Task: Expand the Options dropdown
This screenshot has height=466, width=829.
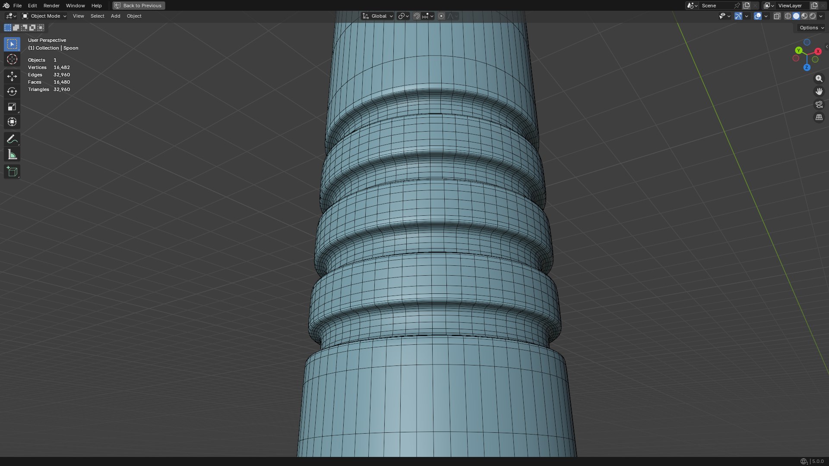Action: [812, 28]
